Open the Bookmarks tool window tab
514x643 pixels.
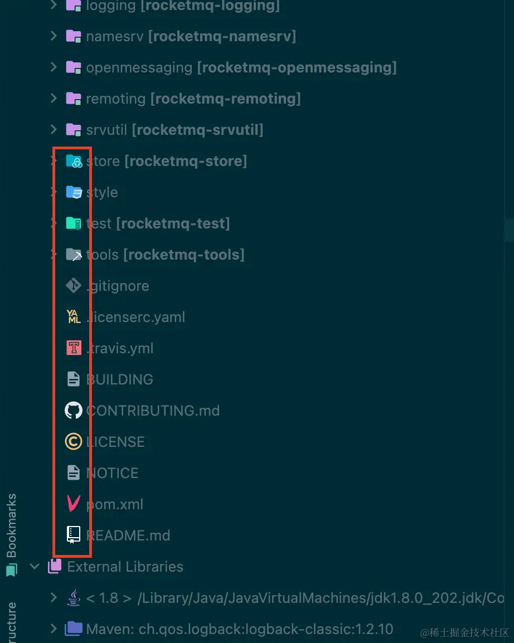(11, 527)
